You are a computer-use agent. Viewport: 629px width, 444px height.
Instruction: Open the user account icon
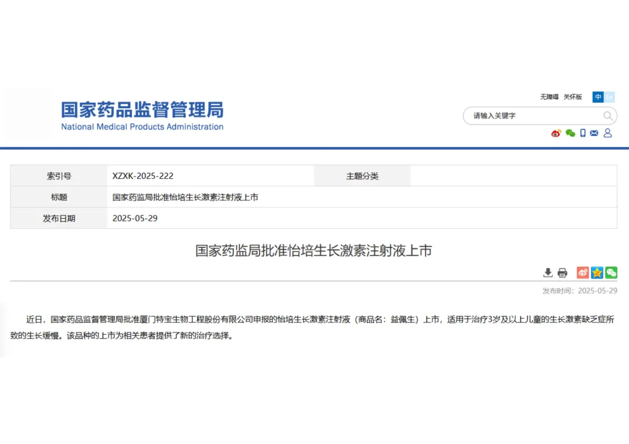[x=607, y=133]
